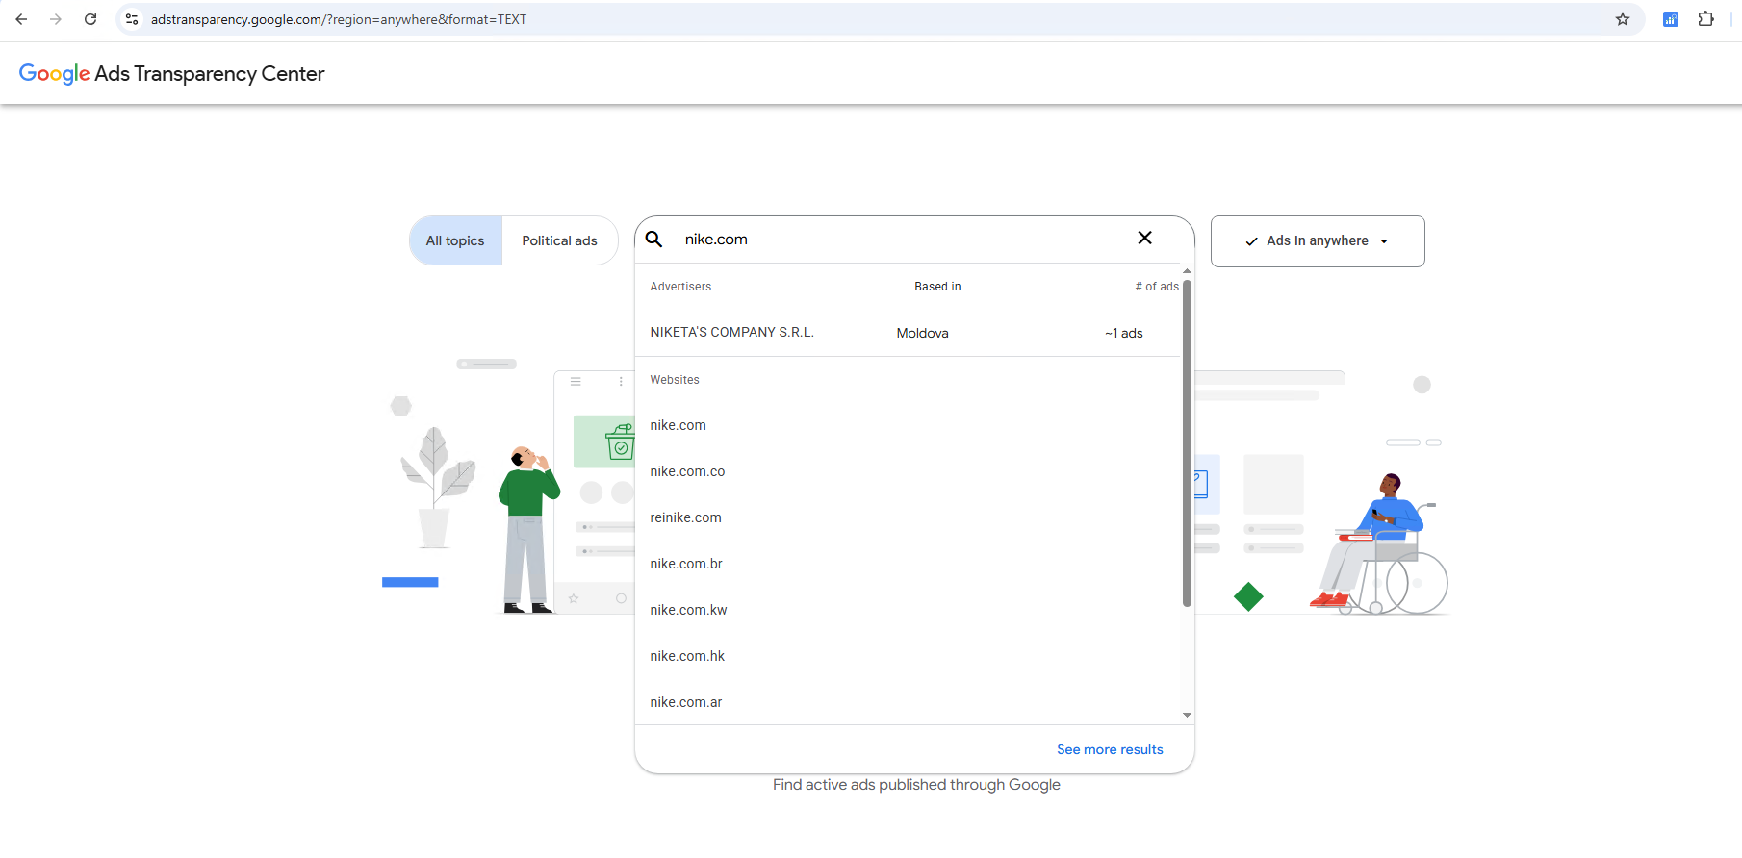Select advertiser NIKETA'S COMPANY S.R.L.
The width and height of the screenshot is (1742, 858).
click(908, 333)
